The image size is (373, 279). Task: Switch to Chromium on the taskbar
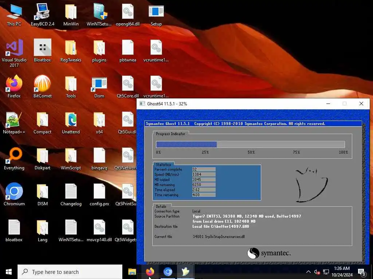click(x=168, y=272)
